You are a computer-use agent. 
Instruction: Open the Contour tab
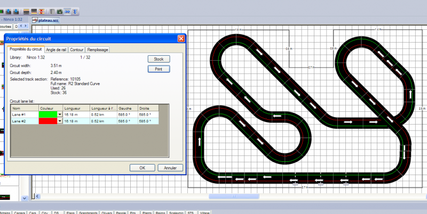pyautogui.click(x=76, y=50)
